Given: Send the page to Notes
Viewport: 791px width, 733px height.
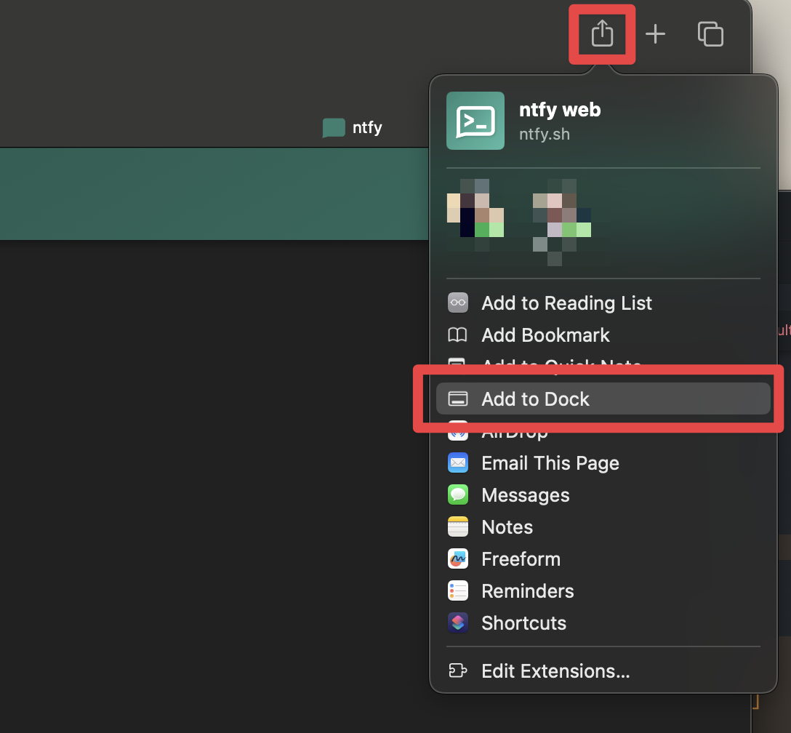Looking at the screenshot, I should point(507,527).
